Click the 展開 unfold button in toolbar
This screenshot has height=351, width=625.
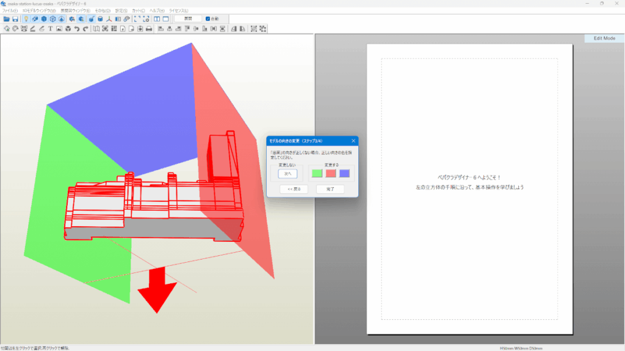(x=188, y=19)
